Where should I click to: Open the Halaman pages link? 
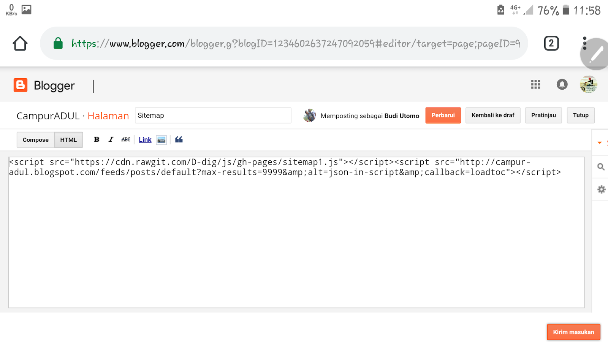point(108,116)
